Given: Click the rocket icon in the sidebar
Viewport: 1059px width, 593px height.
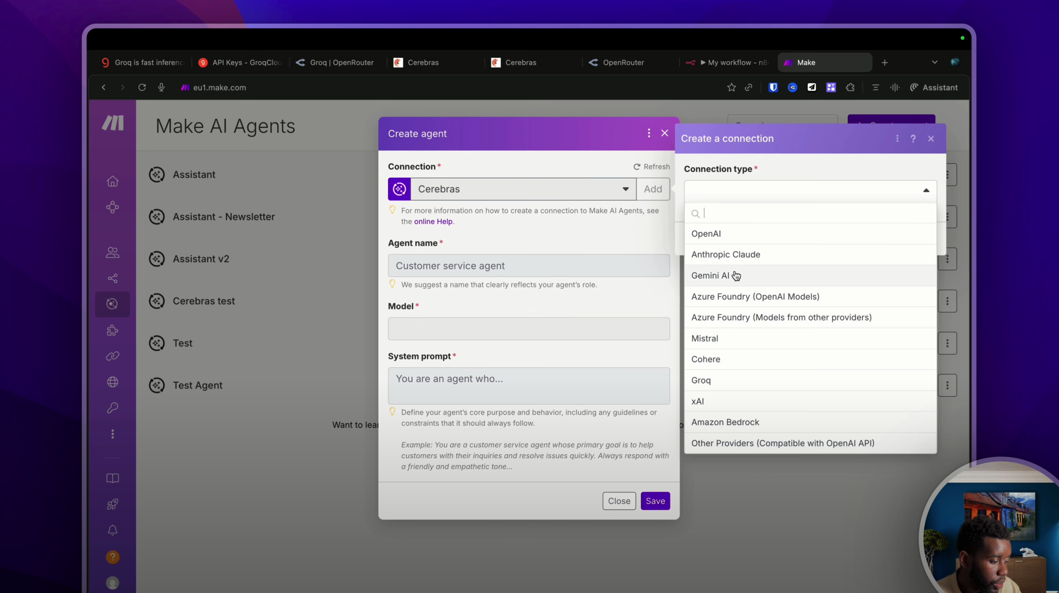Looking at the screenshot, I should 112,504.
